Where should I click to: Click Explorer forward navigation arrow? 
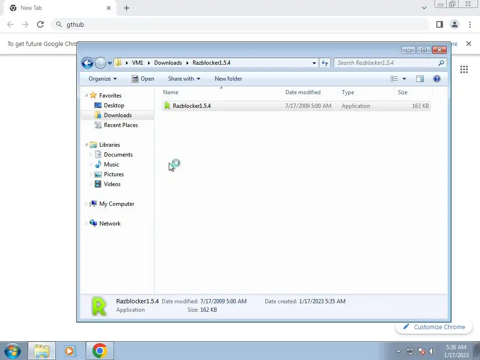[100, 63]
